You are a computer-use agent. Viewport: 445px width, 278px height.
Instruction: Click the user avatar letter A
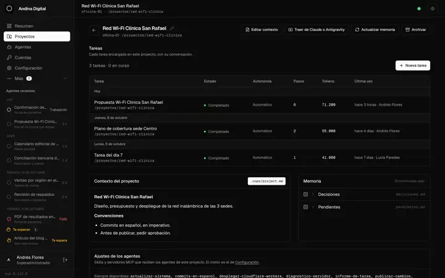(9, 259)
